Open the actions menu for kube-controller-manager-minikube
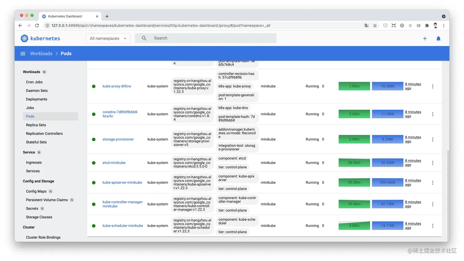Screen dimensions: 464x261 click(433, 204)
